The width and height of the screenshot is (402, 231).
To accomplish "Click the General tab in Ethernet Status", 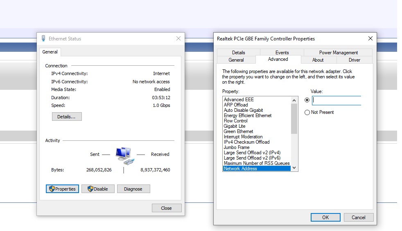I will 50,52.
